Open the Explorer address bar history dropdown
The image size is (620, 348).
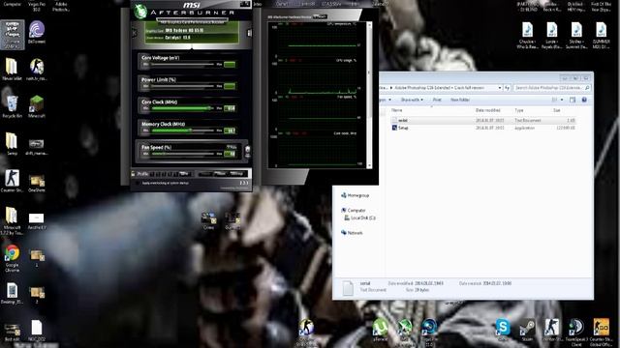pos(500,88)
